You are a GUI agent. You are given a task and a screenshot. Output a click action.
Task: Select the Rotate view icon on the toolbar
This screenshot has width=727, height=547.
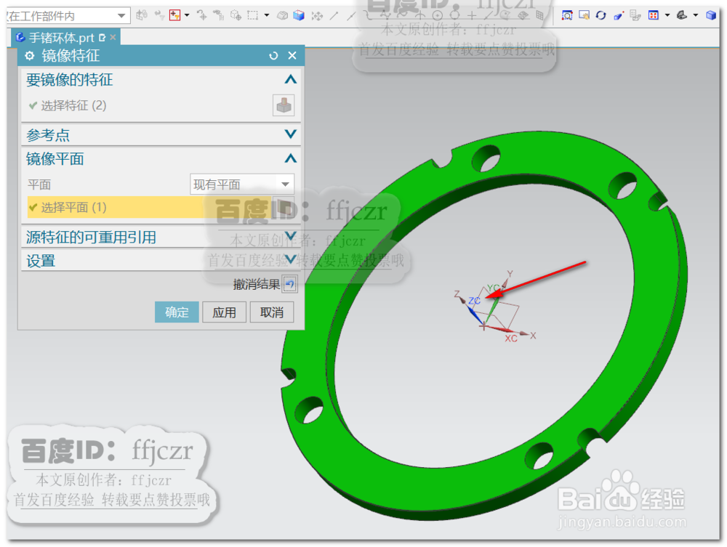point(600,15)
